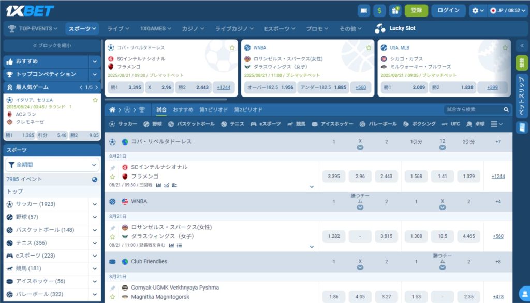Open the TOP-EVENTS menu
The width and height of the screenshot is (530, 303).
[33, 29]
